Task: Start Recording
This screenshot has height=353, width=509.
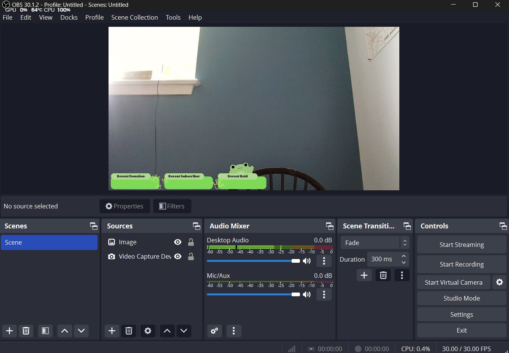Action: coord(461,264)
